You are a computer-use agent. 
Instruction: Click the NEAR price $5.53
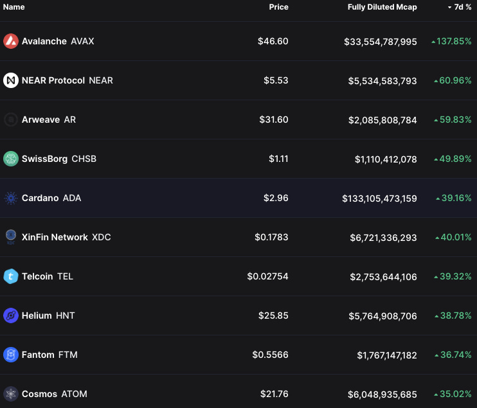click(x=276, y=80)
